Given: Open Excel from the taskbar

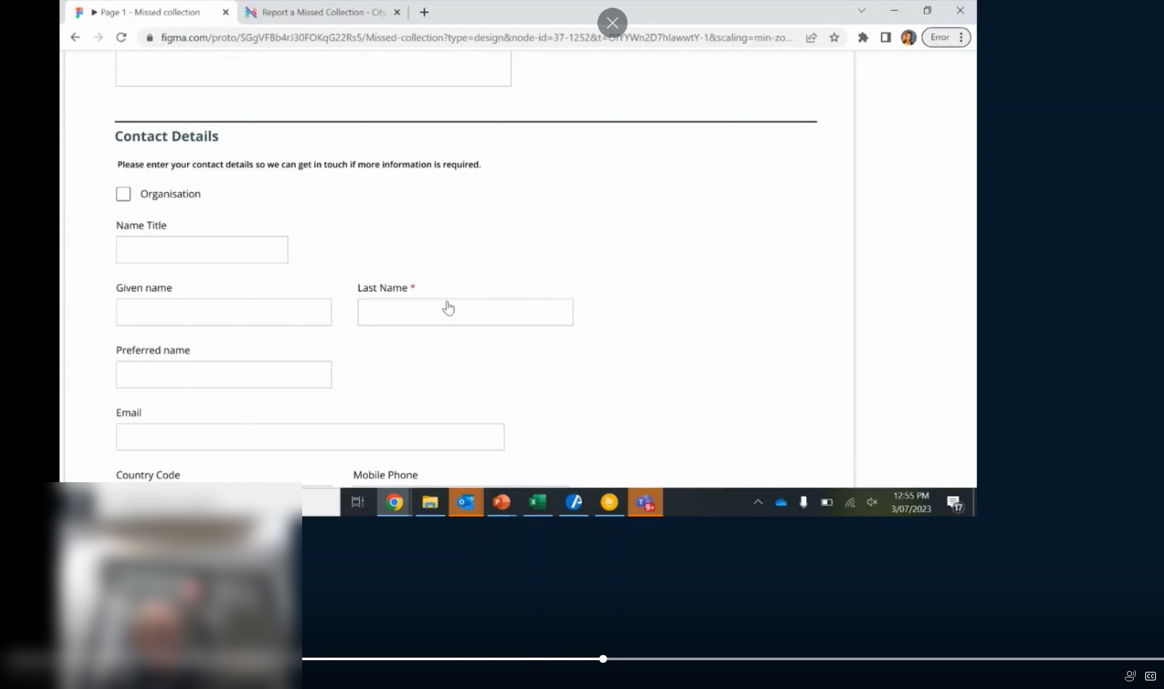Looking at the screenshot, I should tap(538, 503).
